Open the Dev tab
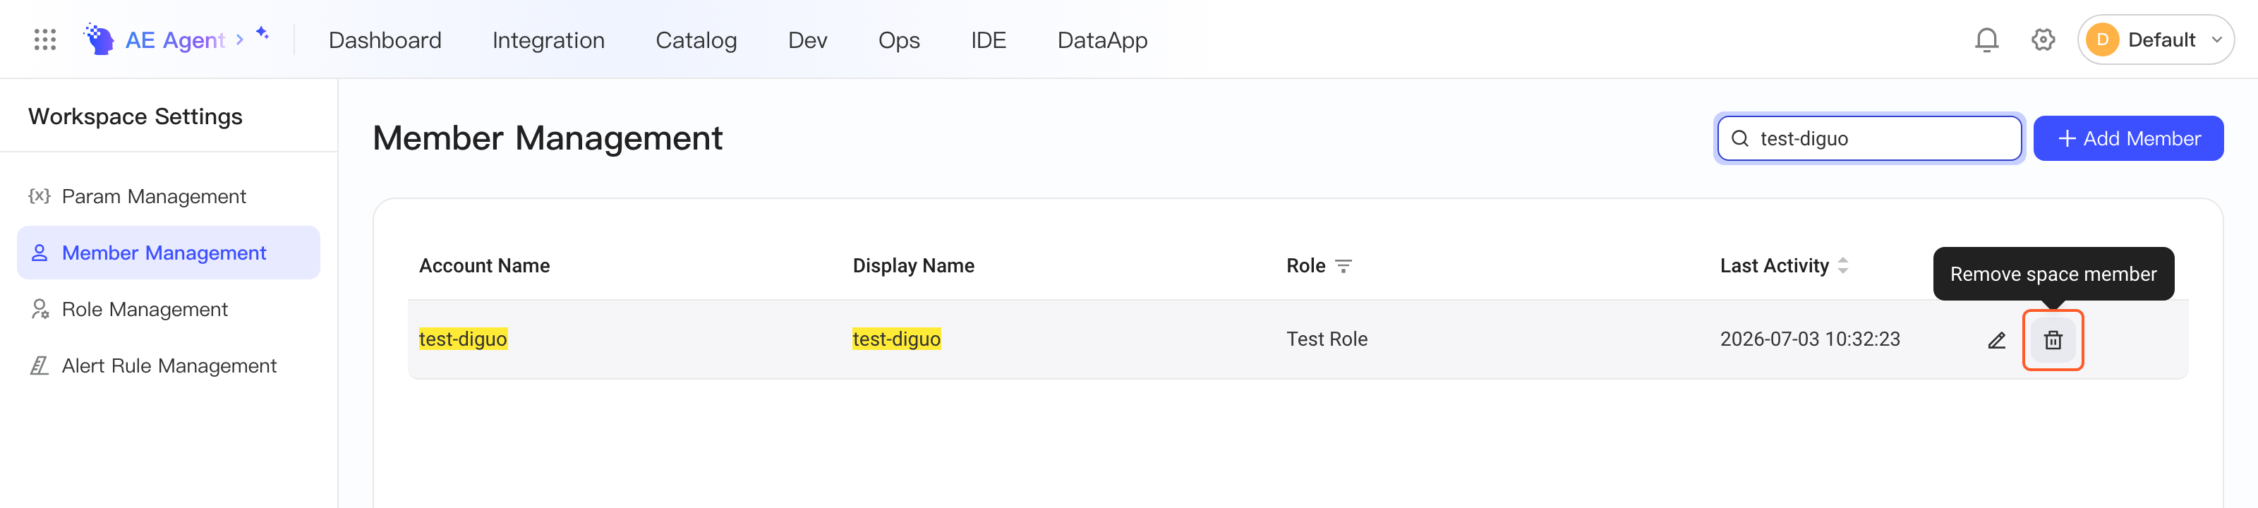 coord(807,40)
